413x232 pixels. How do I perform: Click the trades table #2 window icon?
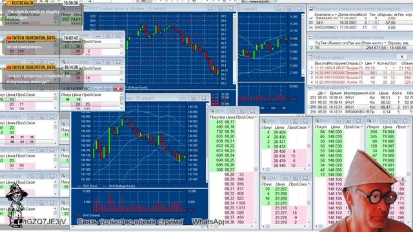coord(310,88)
